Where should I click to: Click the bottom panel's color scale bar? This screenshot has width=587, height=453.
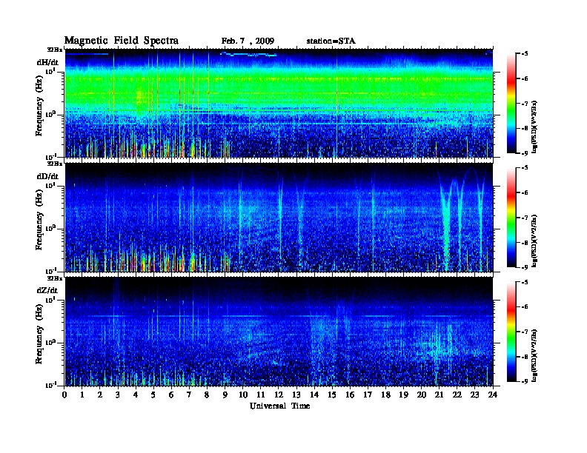(511, 332)
